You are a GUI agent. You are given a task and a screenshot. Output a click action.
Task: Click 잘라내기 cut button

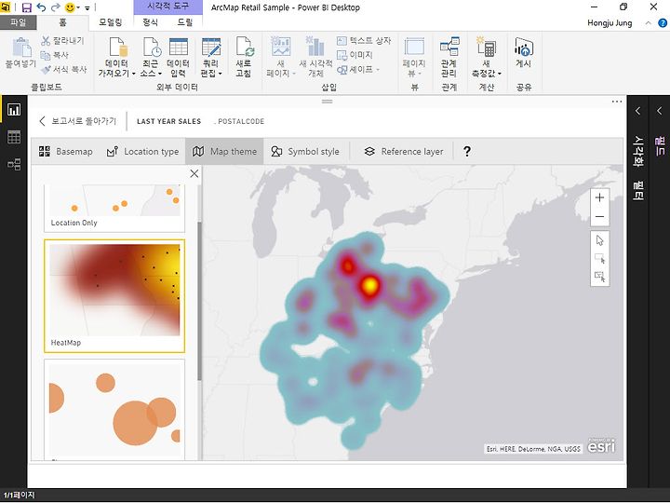click(62, 41)
